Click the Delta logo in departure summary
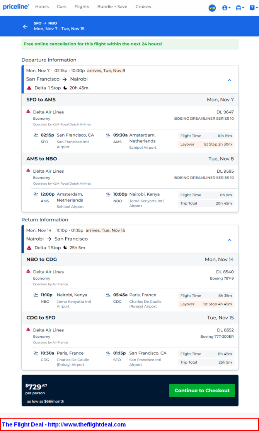The height and width of the screenshot is (431, 259). 29,88
